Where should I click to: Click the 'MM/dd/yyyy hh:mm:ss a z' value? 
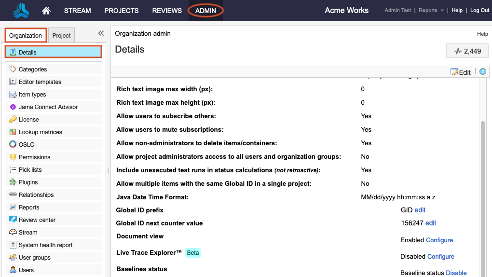coord(398,197)
